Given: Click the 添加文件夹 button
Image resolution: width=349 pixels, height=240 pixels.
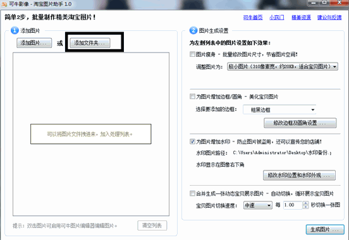Looking at the screenshot, I should tap(90, 43).
